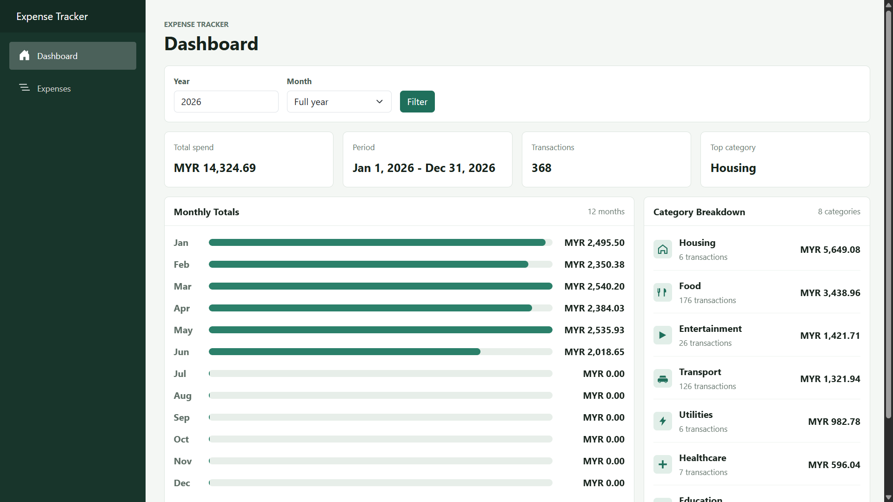Viewport: 893px width, 502px height.
Task: Click the Expenses list icon in sidebar
Action: (x=25, y=88)
